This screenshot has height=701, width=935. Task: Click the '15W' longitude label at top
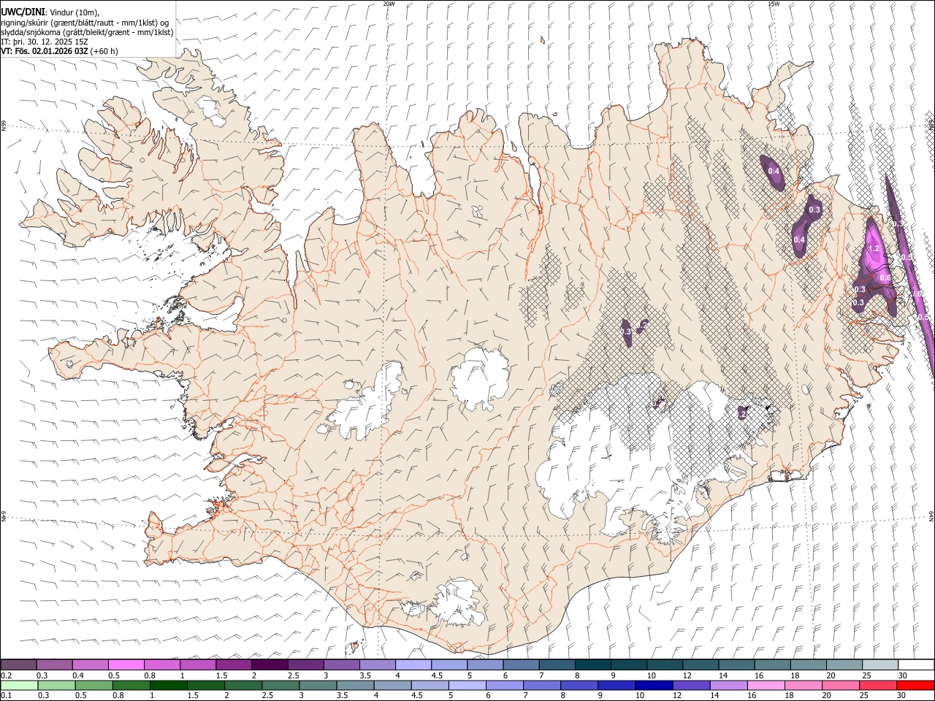click(774, 4)
